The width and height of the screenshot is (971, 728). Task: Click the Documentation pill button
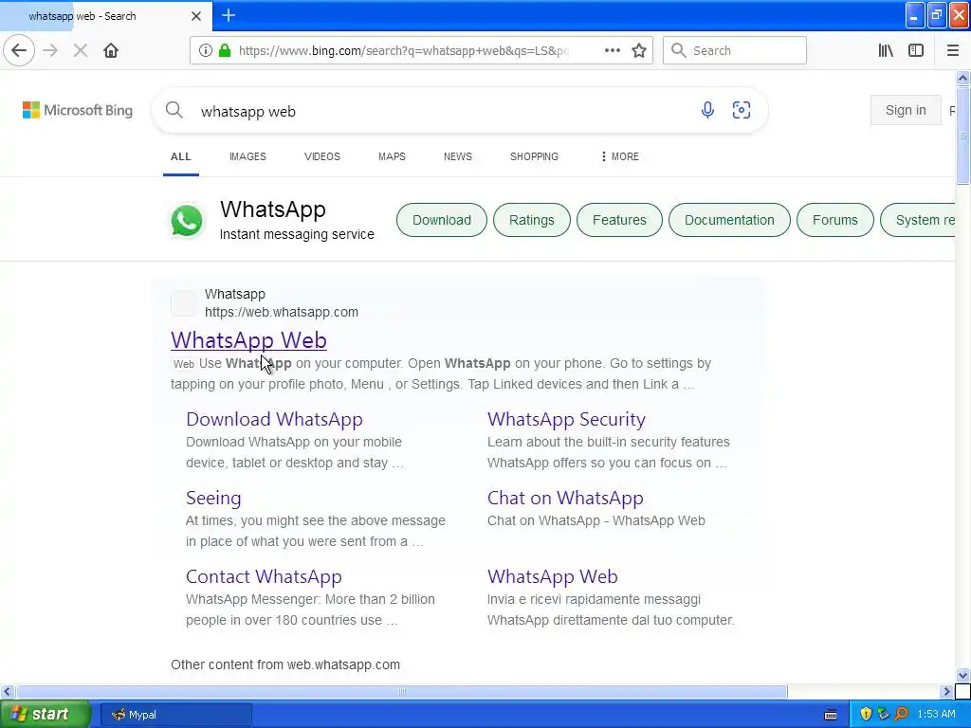tap(729, 220)
